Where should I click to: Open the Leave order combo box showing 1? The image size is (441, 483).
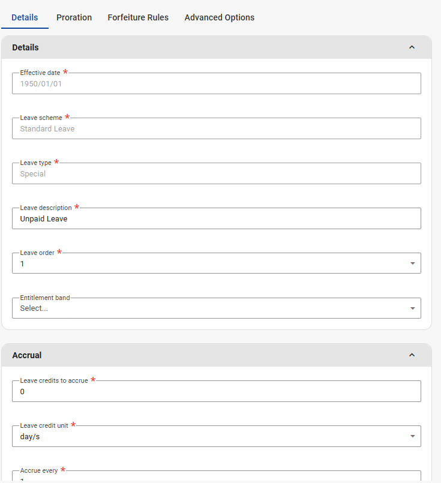(210, 263)
